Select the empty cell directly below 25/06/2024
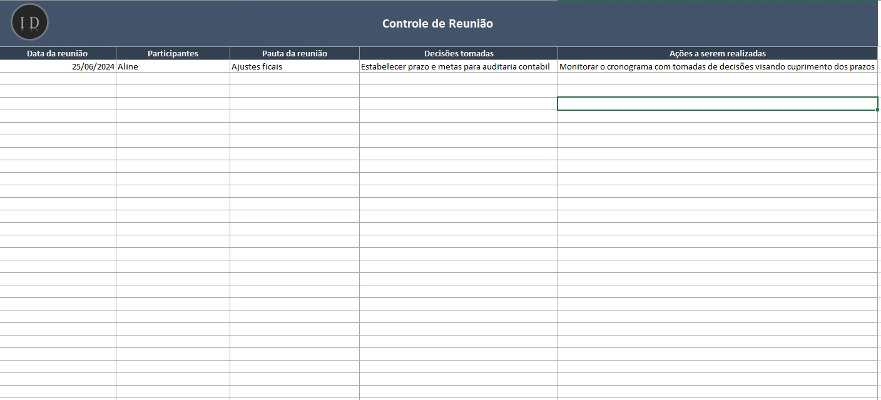 pos(58,79)
